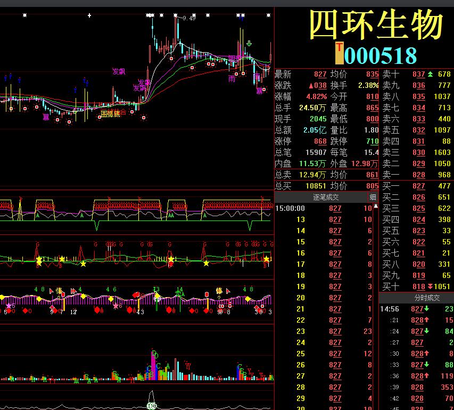
Task: Click 跌停 value 710
Action: point(373,142)
